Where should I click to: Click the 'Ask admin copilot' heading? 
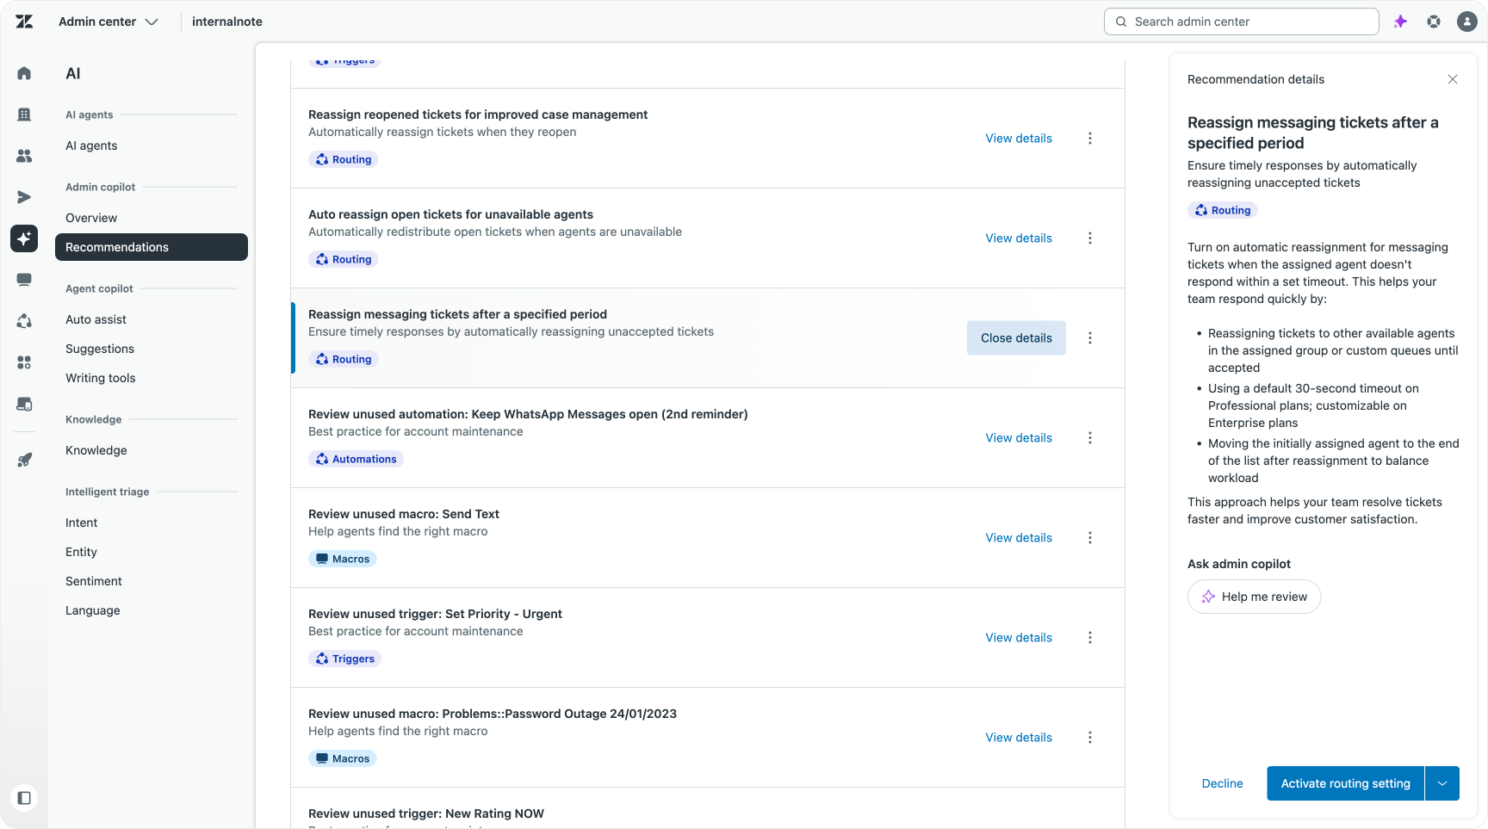pos(1239,564)
